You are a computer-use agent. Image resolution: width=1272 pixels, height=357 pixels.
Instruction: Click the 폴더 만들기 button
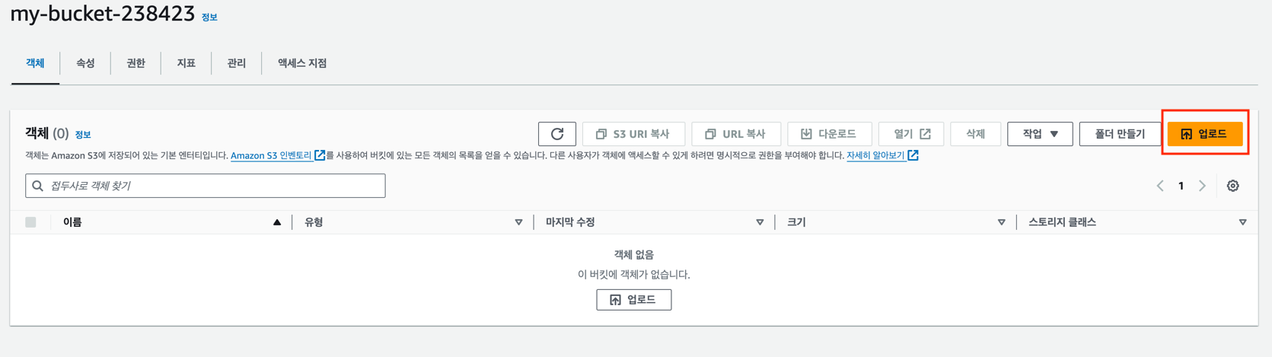tap(1120, 134)
